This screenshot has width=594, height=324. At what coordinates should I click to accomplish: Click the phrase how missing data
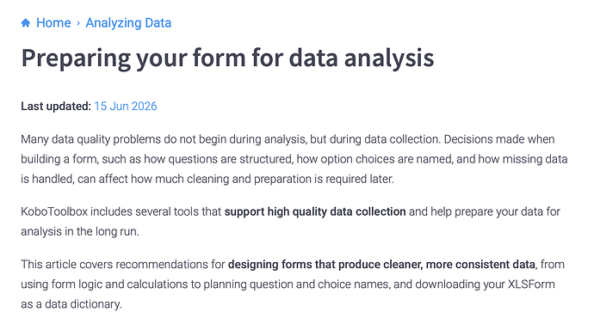click(x=523, y=159)
